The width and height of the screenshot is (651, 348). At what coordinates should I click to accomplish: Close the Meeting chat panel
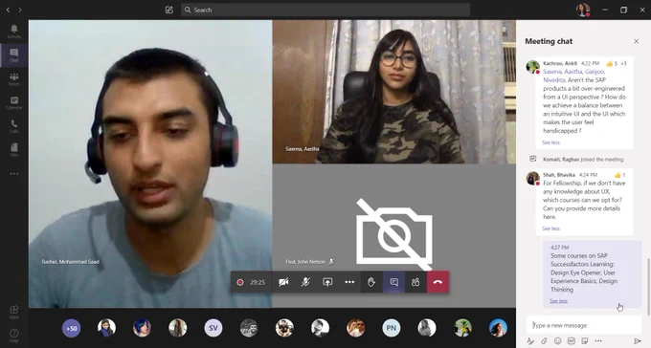click(636, 41)
